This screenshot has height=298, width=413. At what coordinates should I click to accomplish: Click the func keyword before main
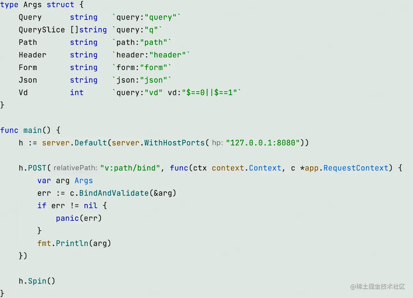click(9, 130)
